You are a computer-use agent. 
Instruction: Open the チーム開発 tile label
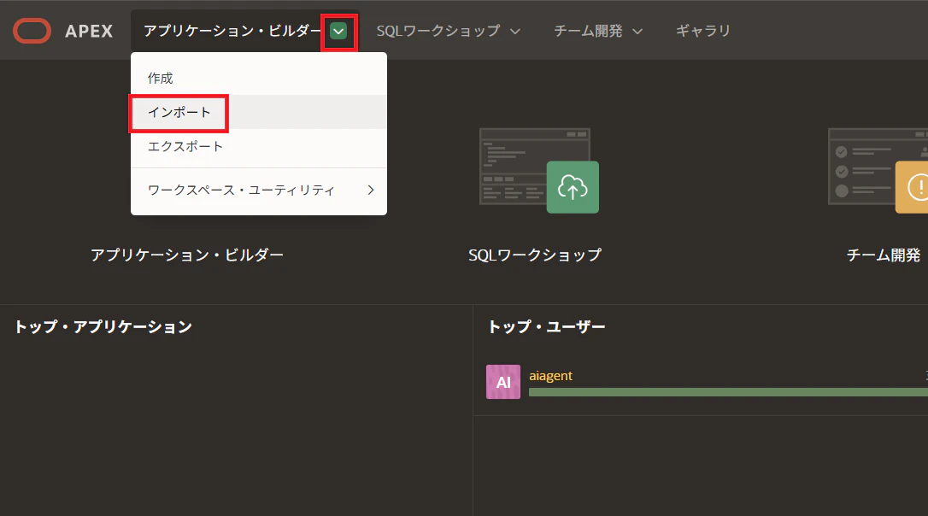pos(884,255)
